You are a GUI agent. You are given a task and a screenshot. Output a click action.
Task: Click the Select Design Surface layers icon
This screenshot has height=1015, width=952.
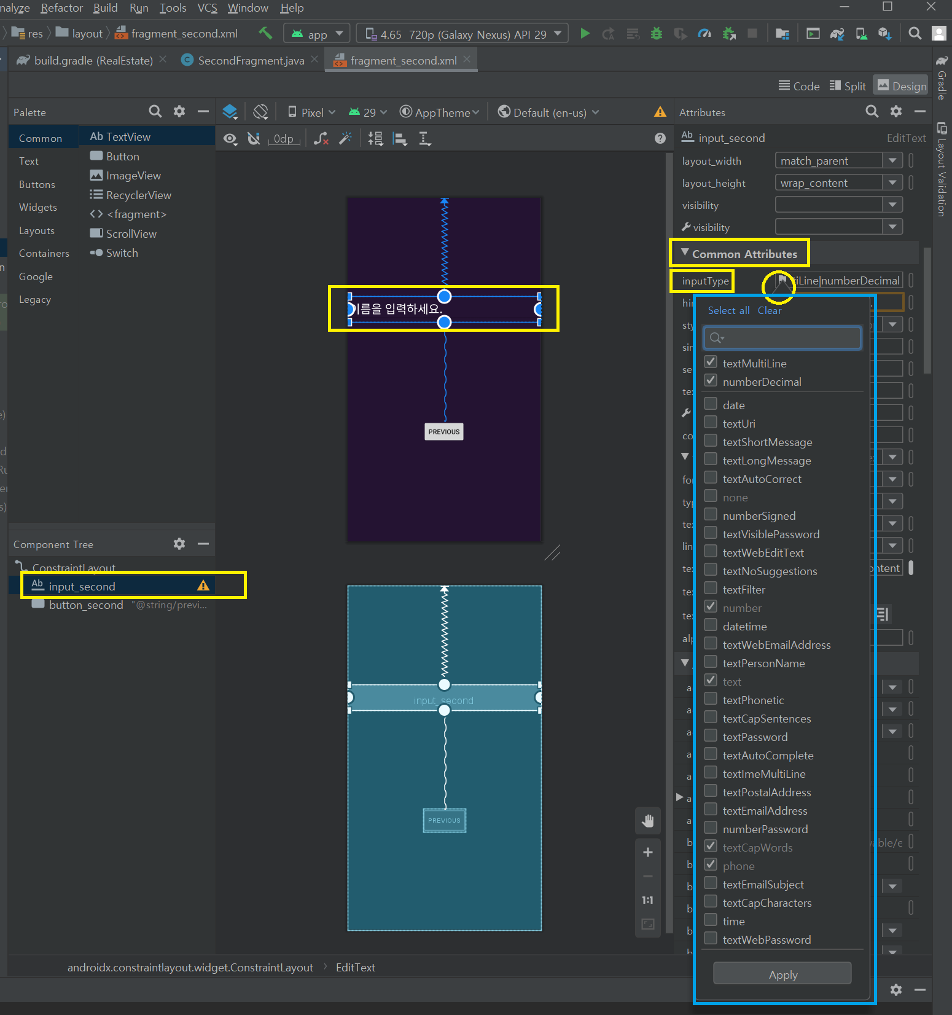click(x=230, y=112)
